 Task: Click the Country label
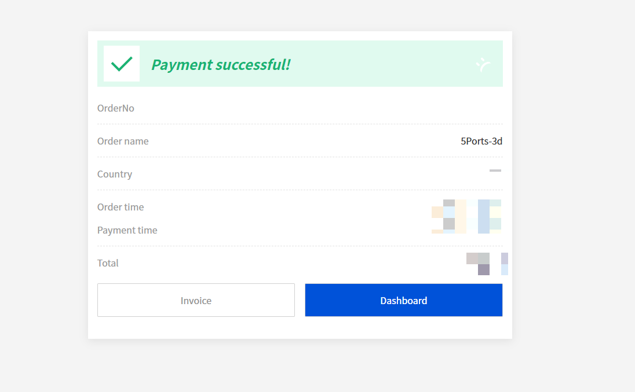115,174
